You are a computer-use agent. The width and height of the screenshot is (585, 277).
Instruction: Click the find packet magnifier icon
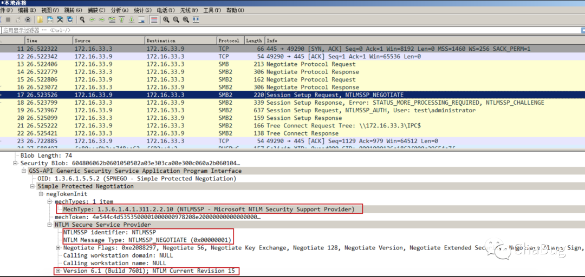coord(82,19)
